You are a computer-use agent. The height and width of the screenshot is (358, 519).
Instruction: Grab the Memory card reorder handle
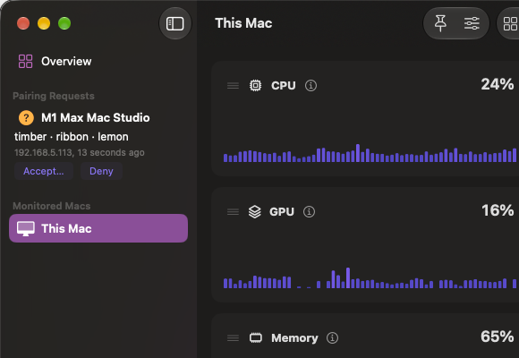pyautogui.click(x=233, y=338)
